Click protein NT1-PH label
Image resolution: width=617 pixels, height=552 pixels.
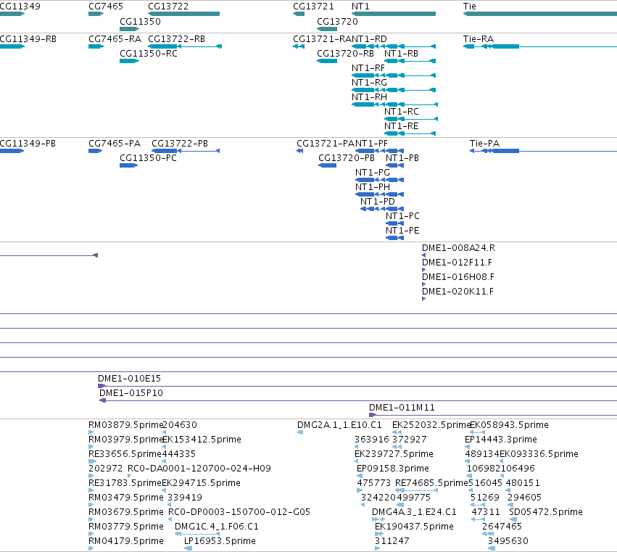[373, 186]
